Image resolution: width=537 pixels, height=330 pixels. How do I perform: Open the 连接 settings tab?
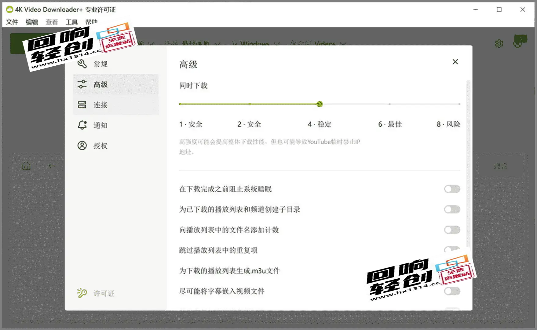[x=116, y=105]
